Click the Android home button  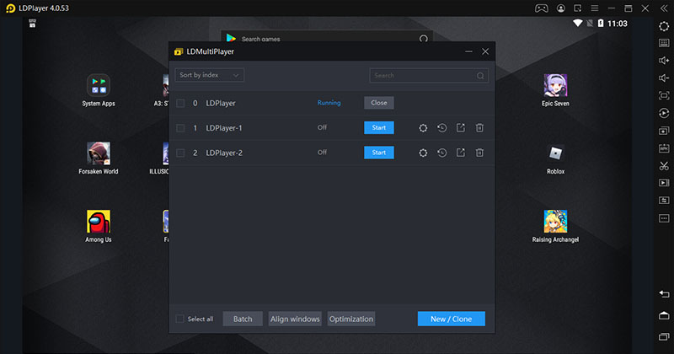664,315
